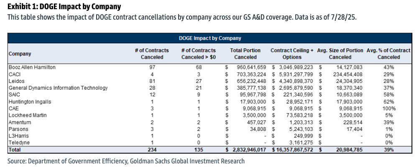Select the Source attribution line text
The height and width of the screenshot is (168, 419).
point(126,161)
